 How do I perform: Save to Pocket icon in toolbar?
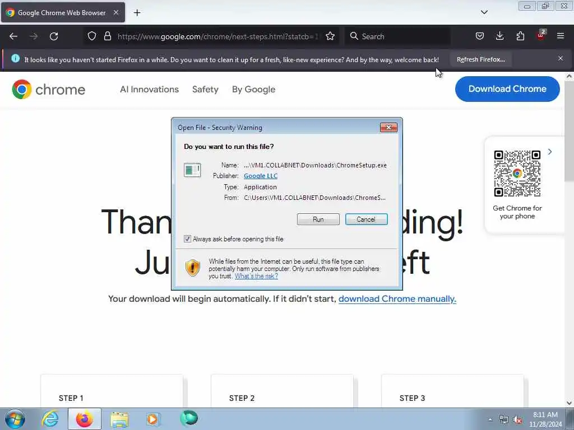tap(480, 36)
